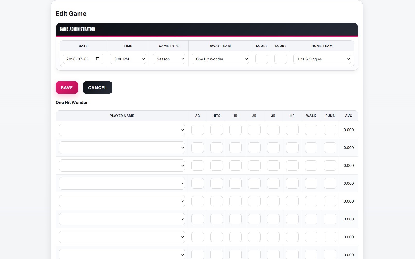415x259 pixels.
Task: Open the Home Team dropdown Hits & Giggles
Action: [322, 59]
